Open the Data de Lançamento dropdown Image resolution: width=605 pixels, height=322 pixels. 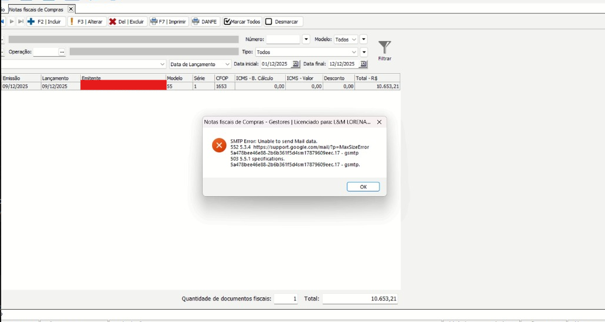tap(227, 64)
